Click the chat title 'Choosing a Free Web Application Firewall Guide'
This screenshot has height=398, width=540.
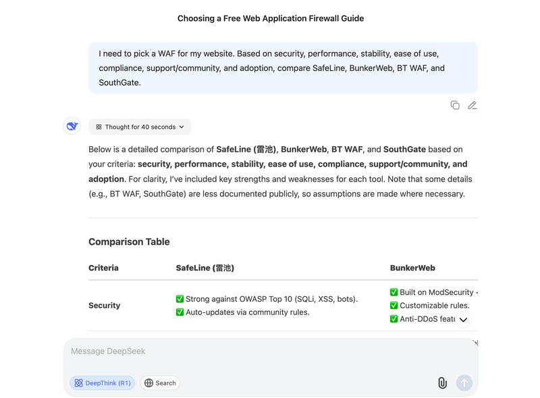pyautogui.click(x=271, y=18)
